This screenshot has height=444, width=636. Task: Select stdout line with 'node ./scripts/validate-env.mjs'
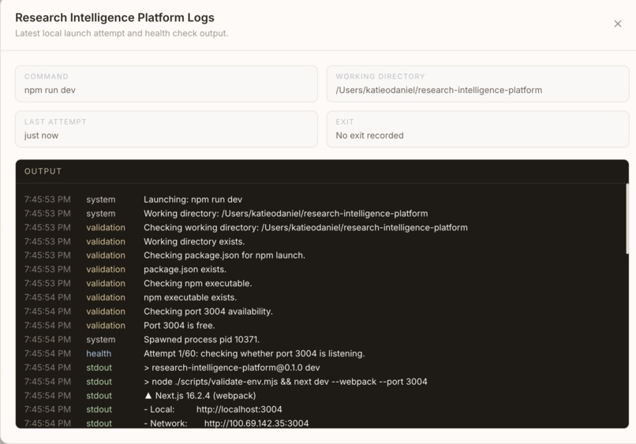pos(285,382)
